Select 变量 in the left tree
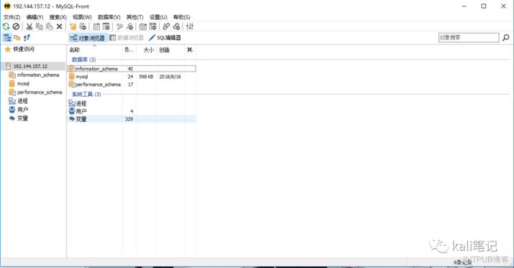Image resolution: width=514 pixels, height=268 pixels. pos(23,118)
